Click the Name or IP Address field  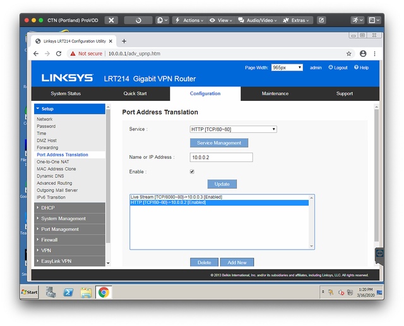[222, 157]
